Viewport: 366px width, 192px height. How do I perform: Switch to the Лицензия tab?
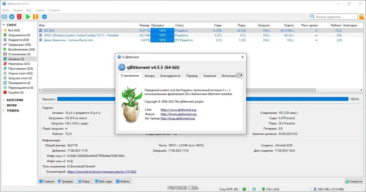pyautogui.click(x=209, y=75)
